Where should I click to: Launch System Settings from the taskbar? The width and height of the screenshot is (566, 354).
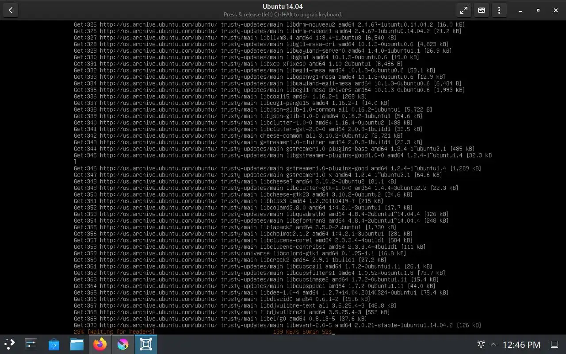31,344
